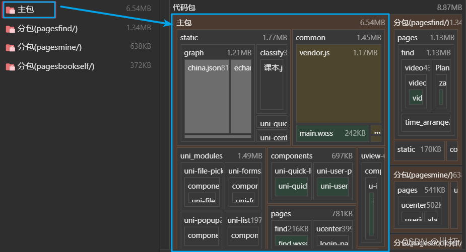The height and width of the screenshot is (252, 466).
Task: Select the green uni-quick file block
Action: click(x=291, y=187)
